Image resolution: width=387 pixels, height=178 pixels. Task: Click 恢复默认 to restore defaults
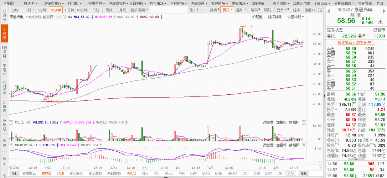click(x=29, y=173)
